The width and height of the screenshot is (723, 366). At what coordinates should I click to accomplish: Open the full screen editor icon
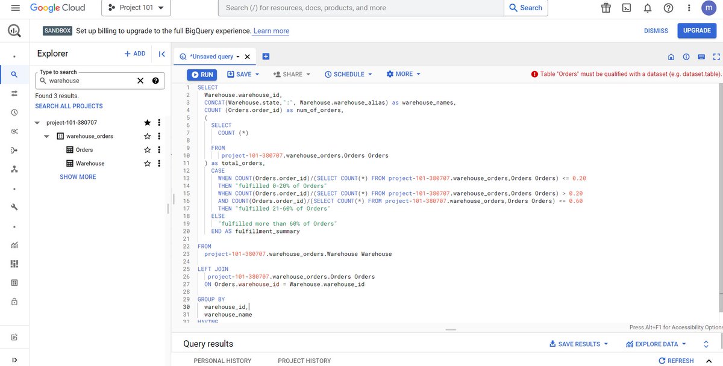716,57
